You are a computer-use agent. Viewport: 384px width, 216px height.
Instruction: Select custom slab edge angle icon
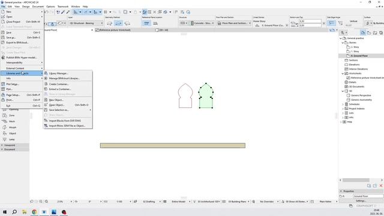click(340, 23)
